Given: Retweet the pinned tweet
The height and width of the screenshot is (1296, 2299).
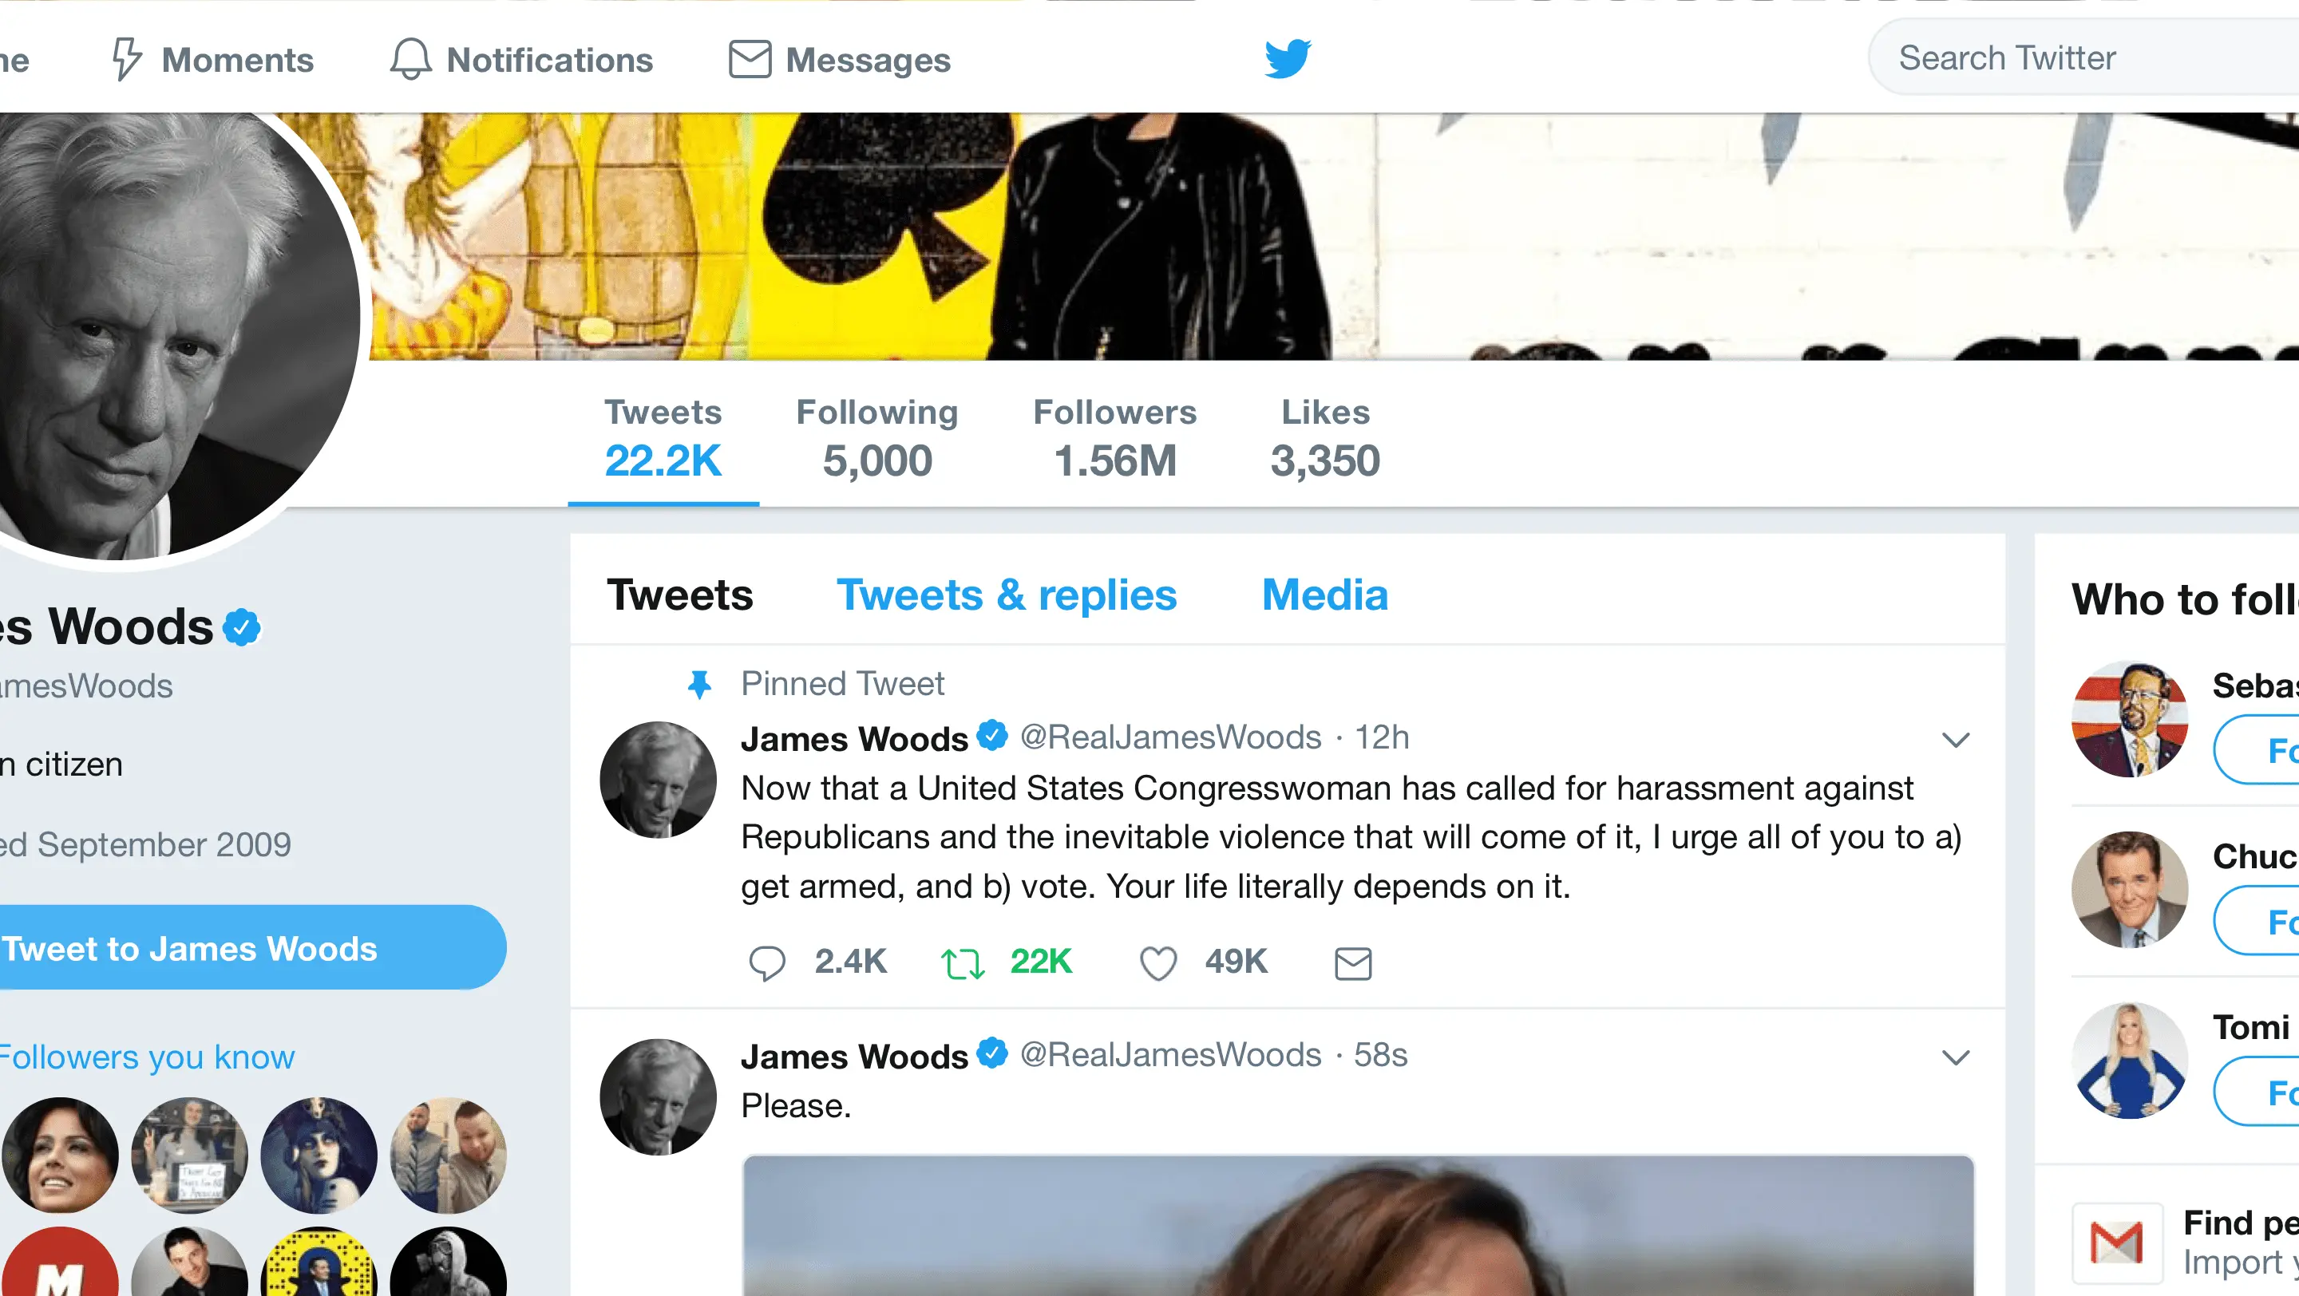Looking at the screenshot, I should (962, 963).
